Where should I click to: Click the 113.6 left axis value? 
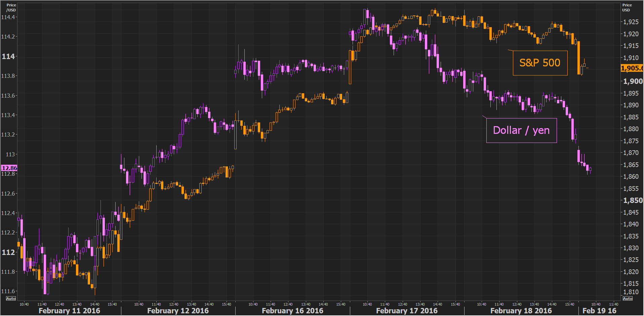(8, 96)
